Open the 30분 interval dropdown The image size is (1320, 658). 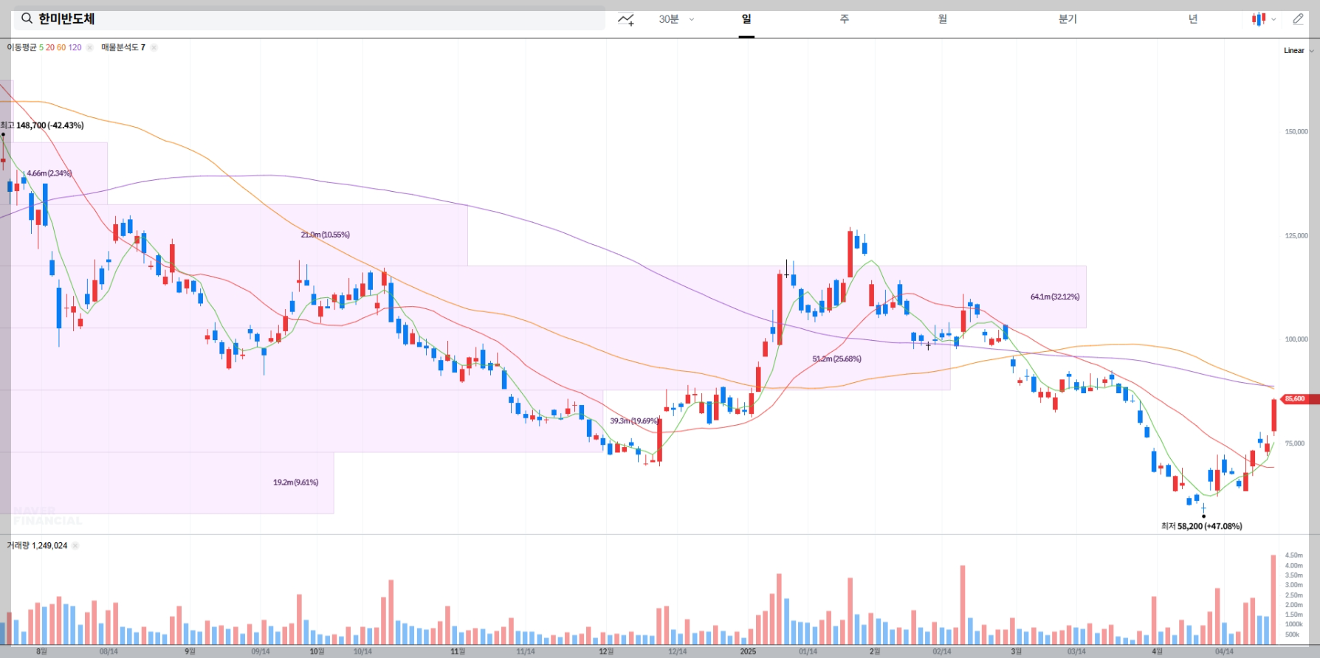click(676, 19)
